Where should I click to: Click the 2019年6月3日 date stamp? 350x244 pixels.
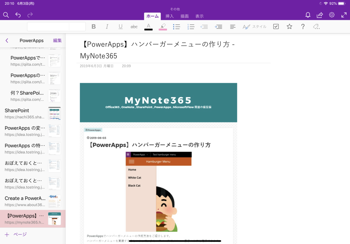click(x=97, y=66)
